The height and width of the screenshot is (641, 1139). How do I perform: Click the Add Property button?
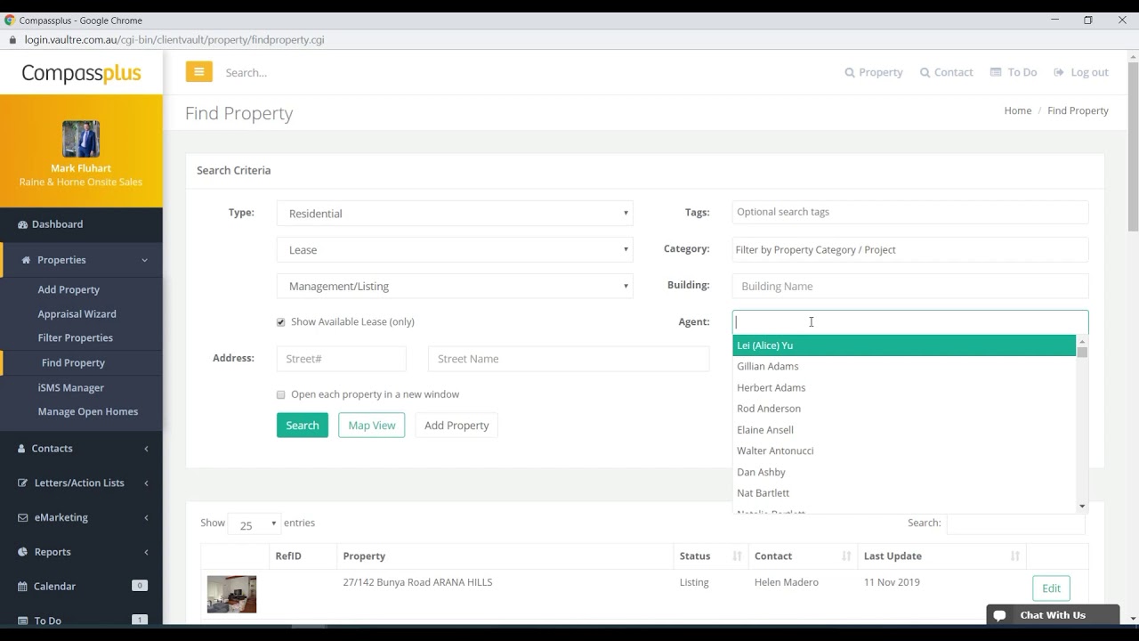(456, 426)
